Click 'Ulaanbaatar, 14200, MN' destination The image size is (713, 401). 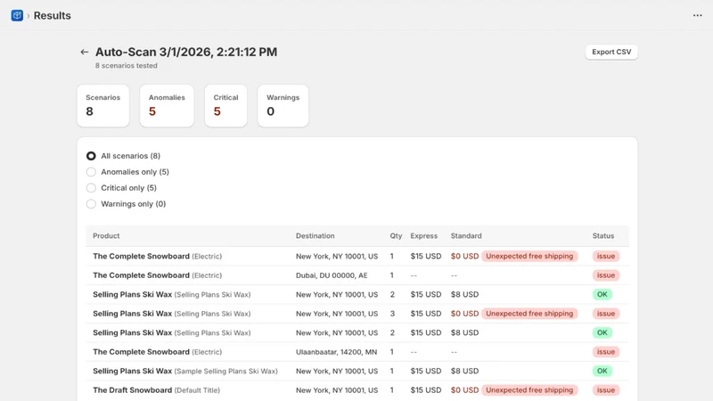click(337, 352)
